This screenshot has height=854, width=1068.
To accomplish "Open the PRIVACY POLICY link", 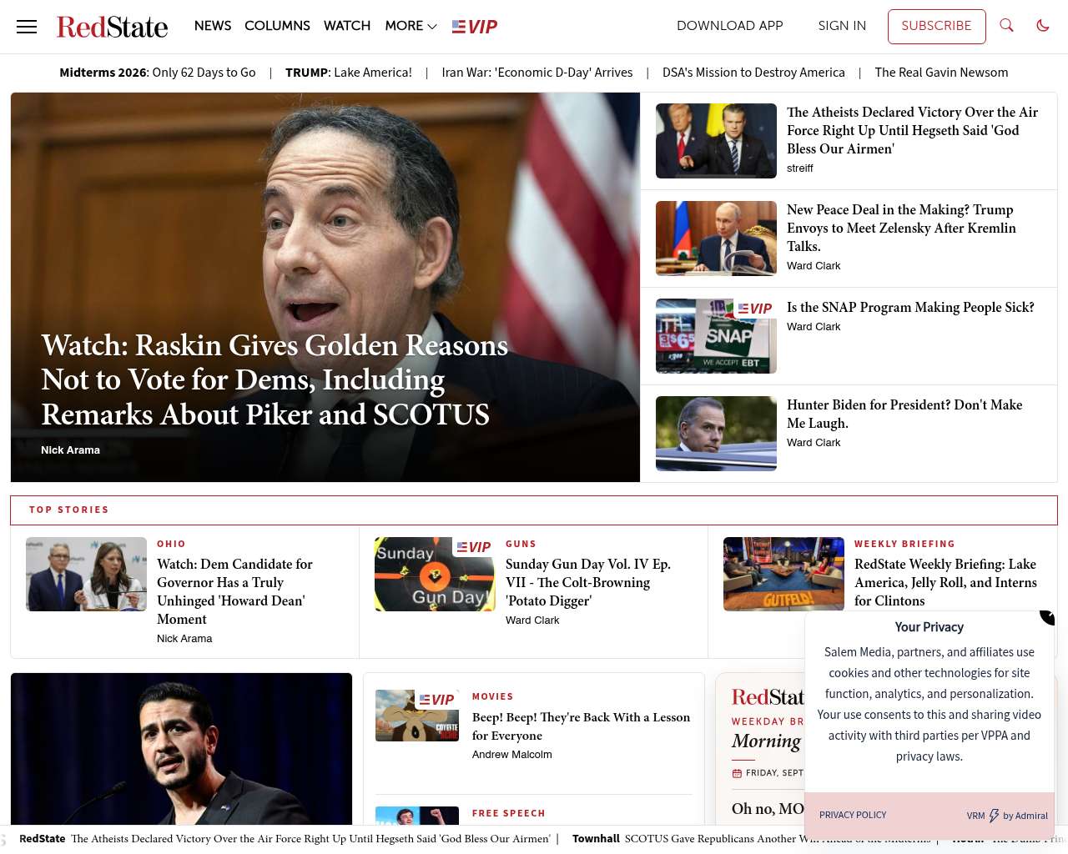I will (x=853, y=816).
